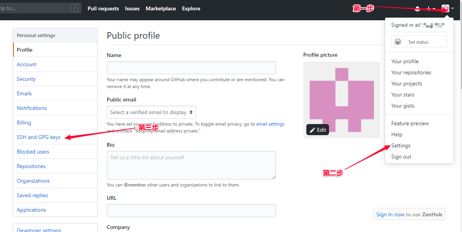Focus the Bio text area
The height and width of the screenshot is (232, 462).
[191, 165]
